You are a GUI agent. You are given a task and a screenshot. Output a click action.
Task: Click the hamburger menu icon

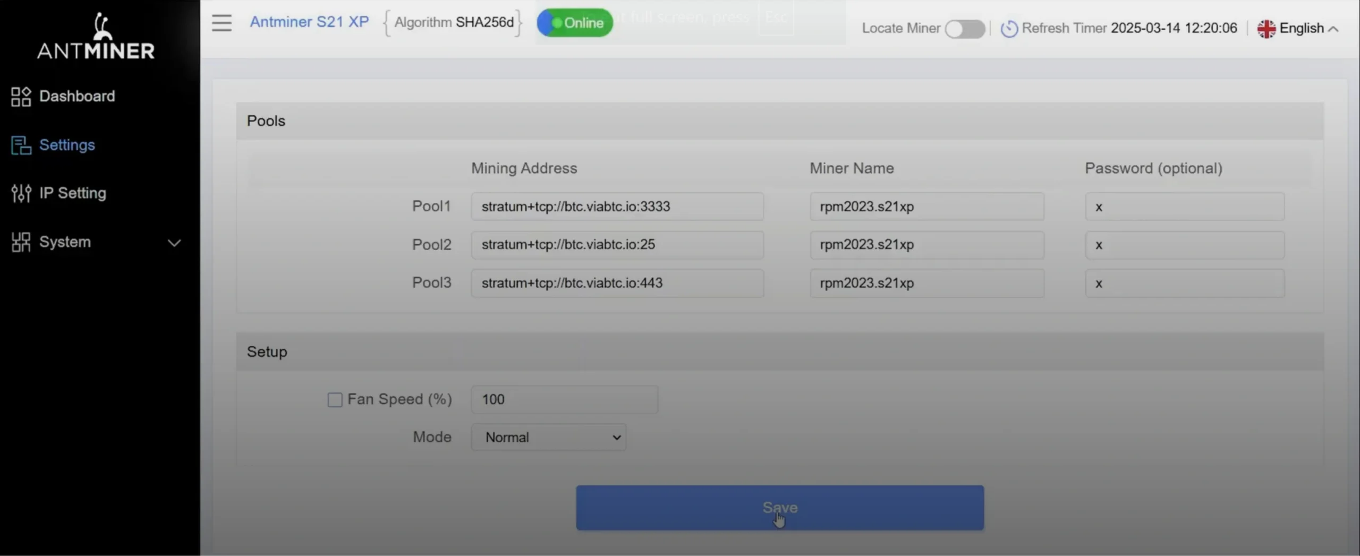coord(222,23)
